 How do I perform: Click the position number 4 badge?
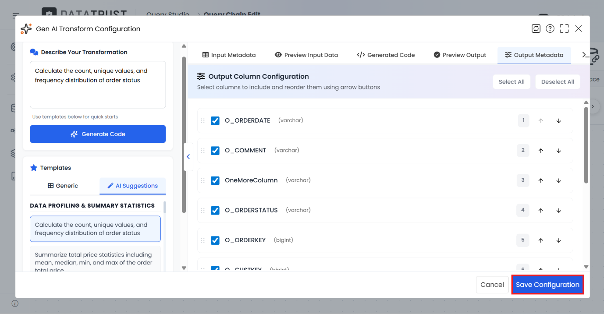[523, 210]
